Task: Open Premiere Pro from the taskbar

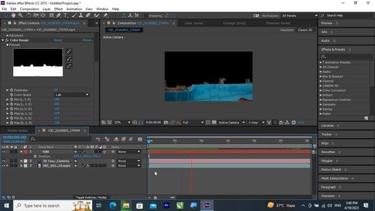Action: tap(166, 205)
